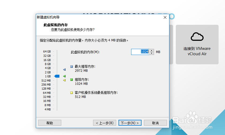This screenshot has height=135, width=225.
Task: Click the green legend square for 推荐内存
Action: 71,80
